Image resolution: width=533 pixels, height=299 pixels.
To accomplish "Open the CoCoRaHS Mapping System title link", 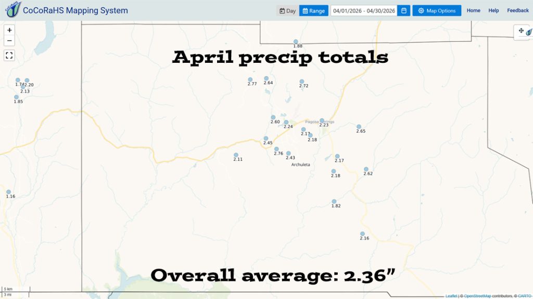I will tap(75, 10).
